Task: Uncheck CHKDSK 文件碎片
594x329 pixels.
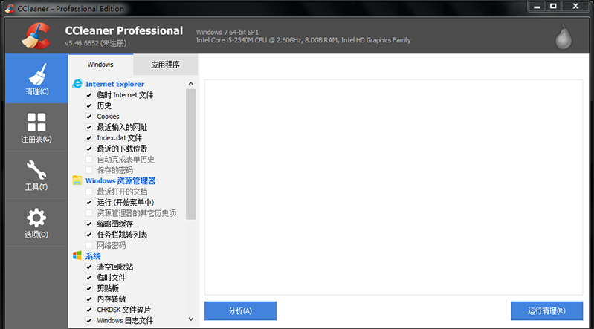Action: click(x=89, y=310)
